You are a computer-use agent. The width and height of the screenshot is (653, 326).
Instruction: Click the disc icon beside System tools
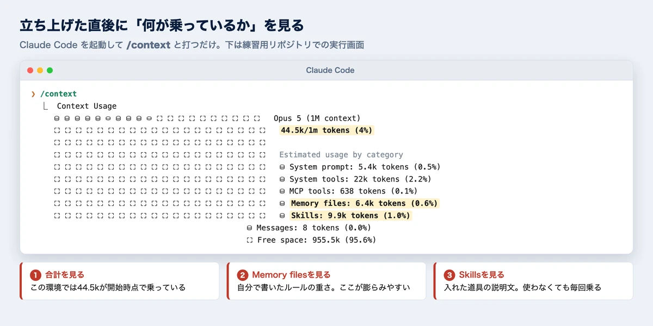click(282, 179)
